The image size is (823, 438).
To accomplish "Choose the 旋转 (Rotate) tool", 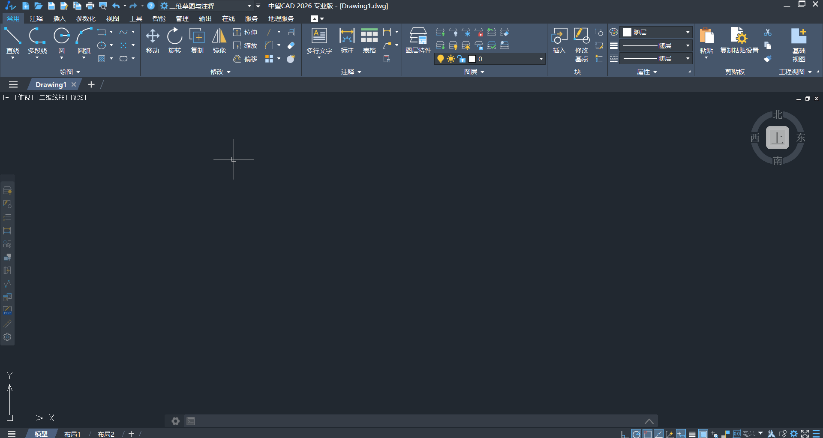I will point(174,40).
